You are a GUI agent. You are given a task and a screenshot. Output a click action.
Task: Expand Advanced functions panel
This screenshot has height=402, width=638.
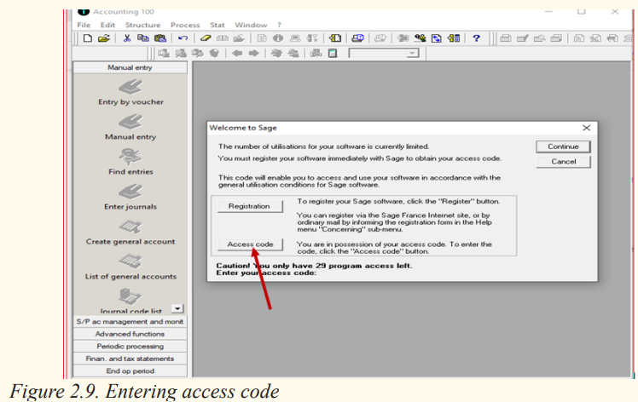tap(130, 334)
